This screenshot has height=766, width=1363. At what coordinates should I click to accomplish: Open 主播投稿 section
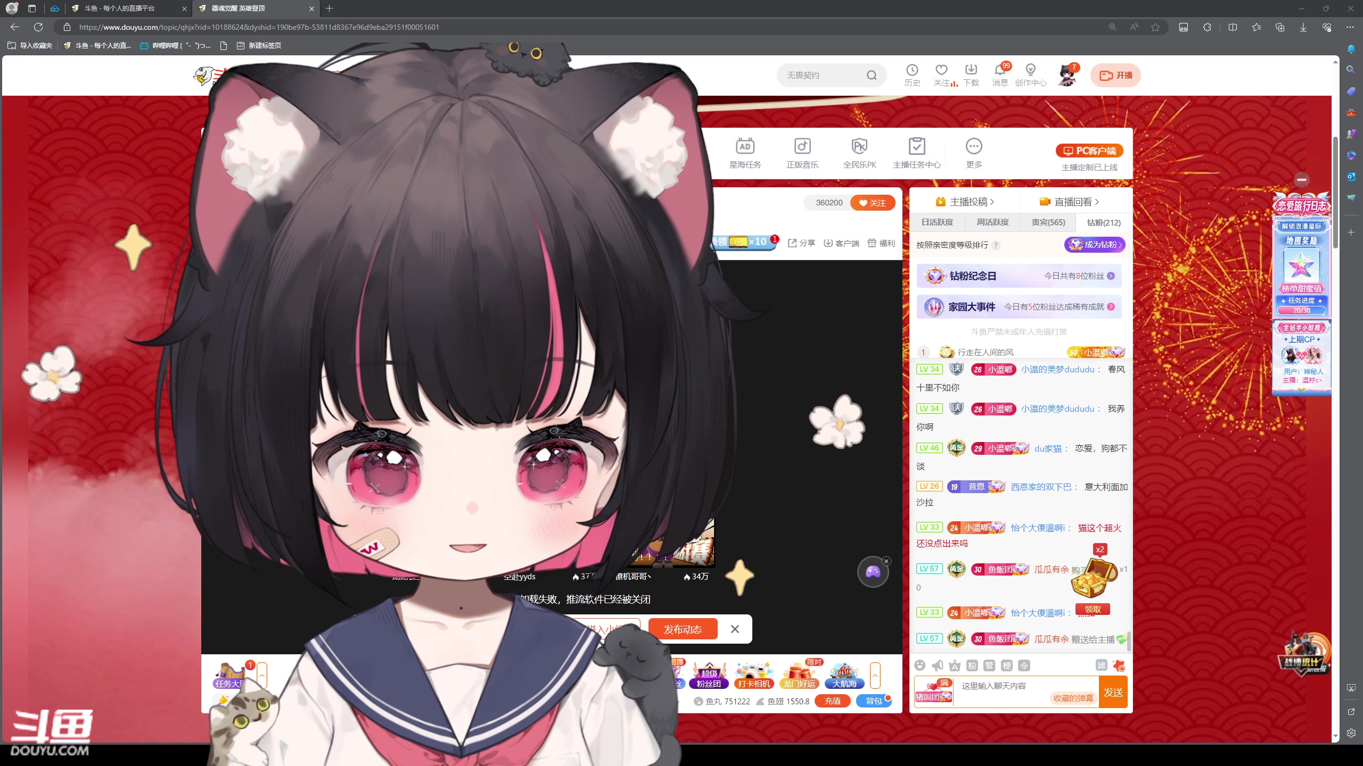(x=964, y=202)
